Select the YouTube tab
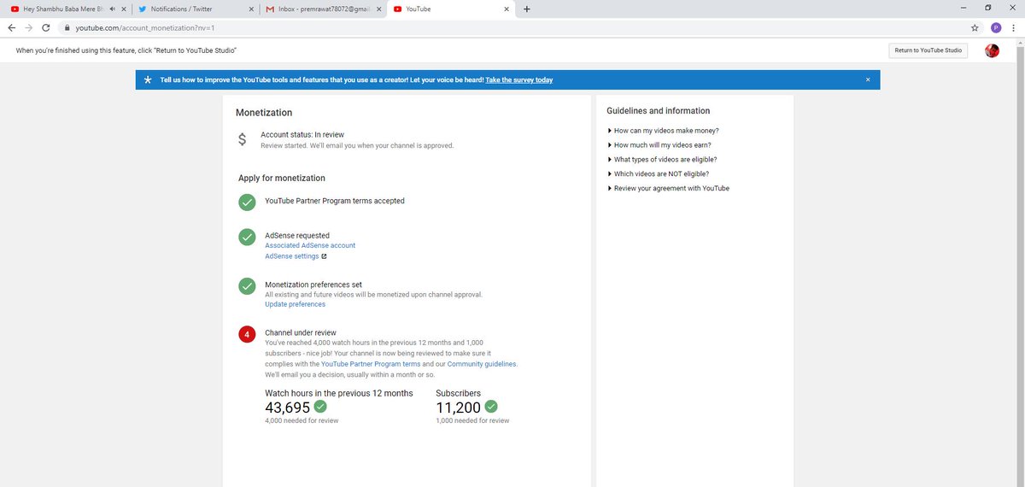The height and width of the screenshot is (487, 1025). 451,9
